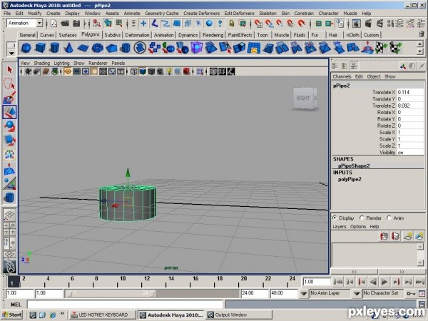Switch to LED HOTKEY KEYBOARD taskbar item
428x321 pixels.
pos(102,315)
